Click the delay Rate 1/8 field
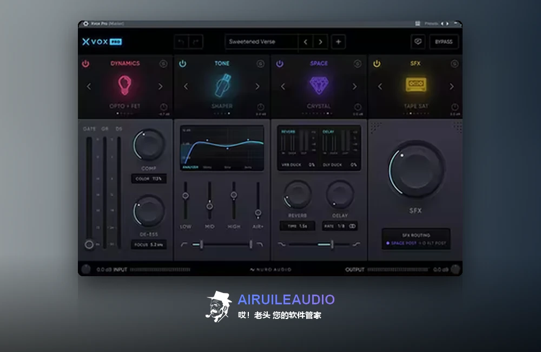The image size is (541, 352). click(340, 226)
